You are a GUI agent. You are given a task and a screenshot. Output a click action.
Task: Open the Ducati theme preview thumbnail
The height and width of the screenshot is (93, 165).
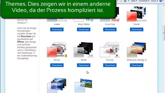click(137, 14)
